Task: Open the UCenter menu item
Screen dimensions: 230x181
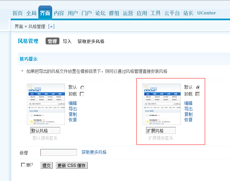Action: (206, 13)
